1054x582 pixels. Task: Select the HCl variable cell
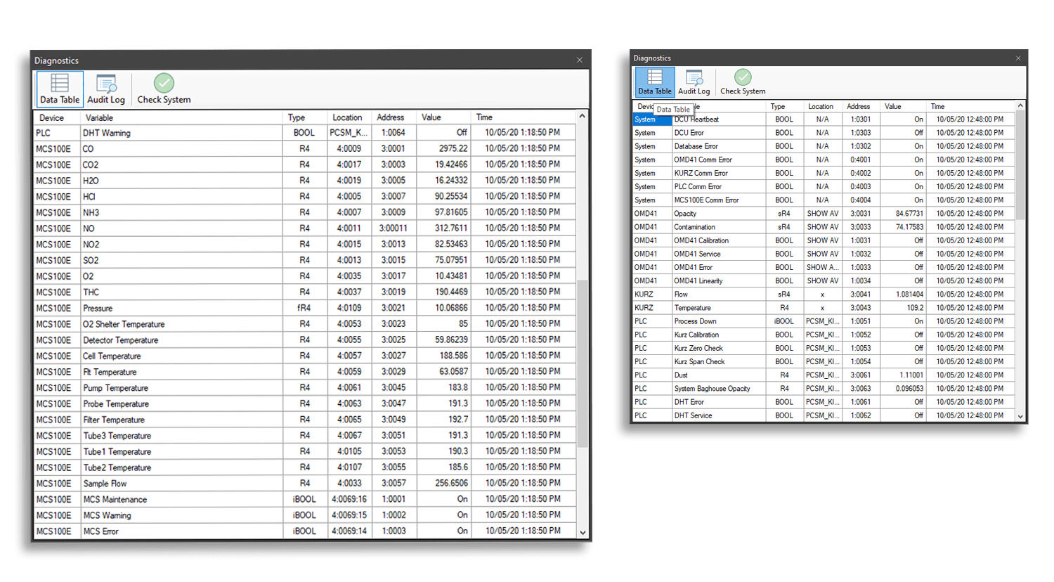point(181,197)
